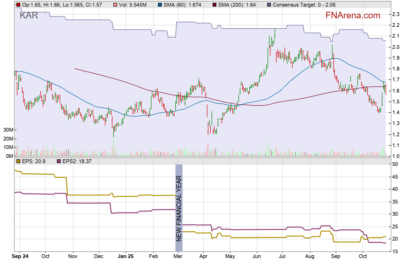The image size is (404, 266).
Task: Click the KAR ticker label
Action: click(29, 15)
